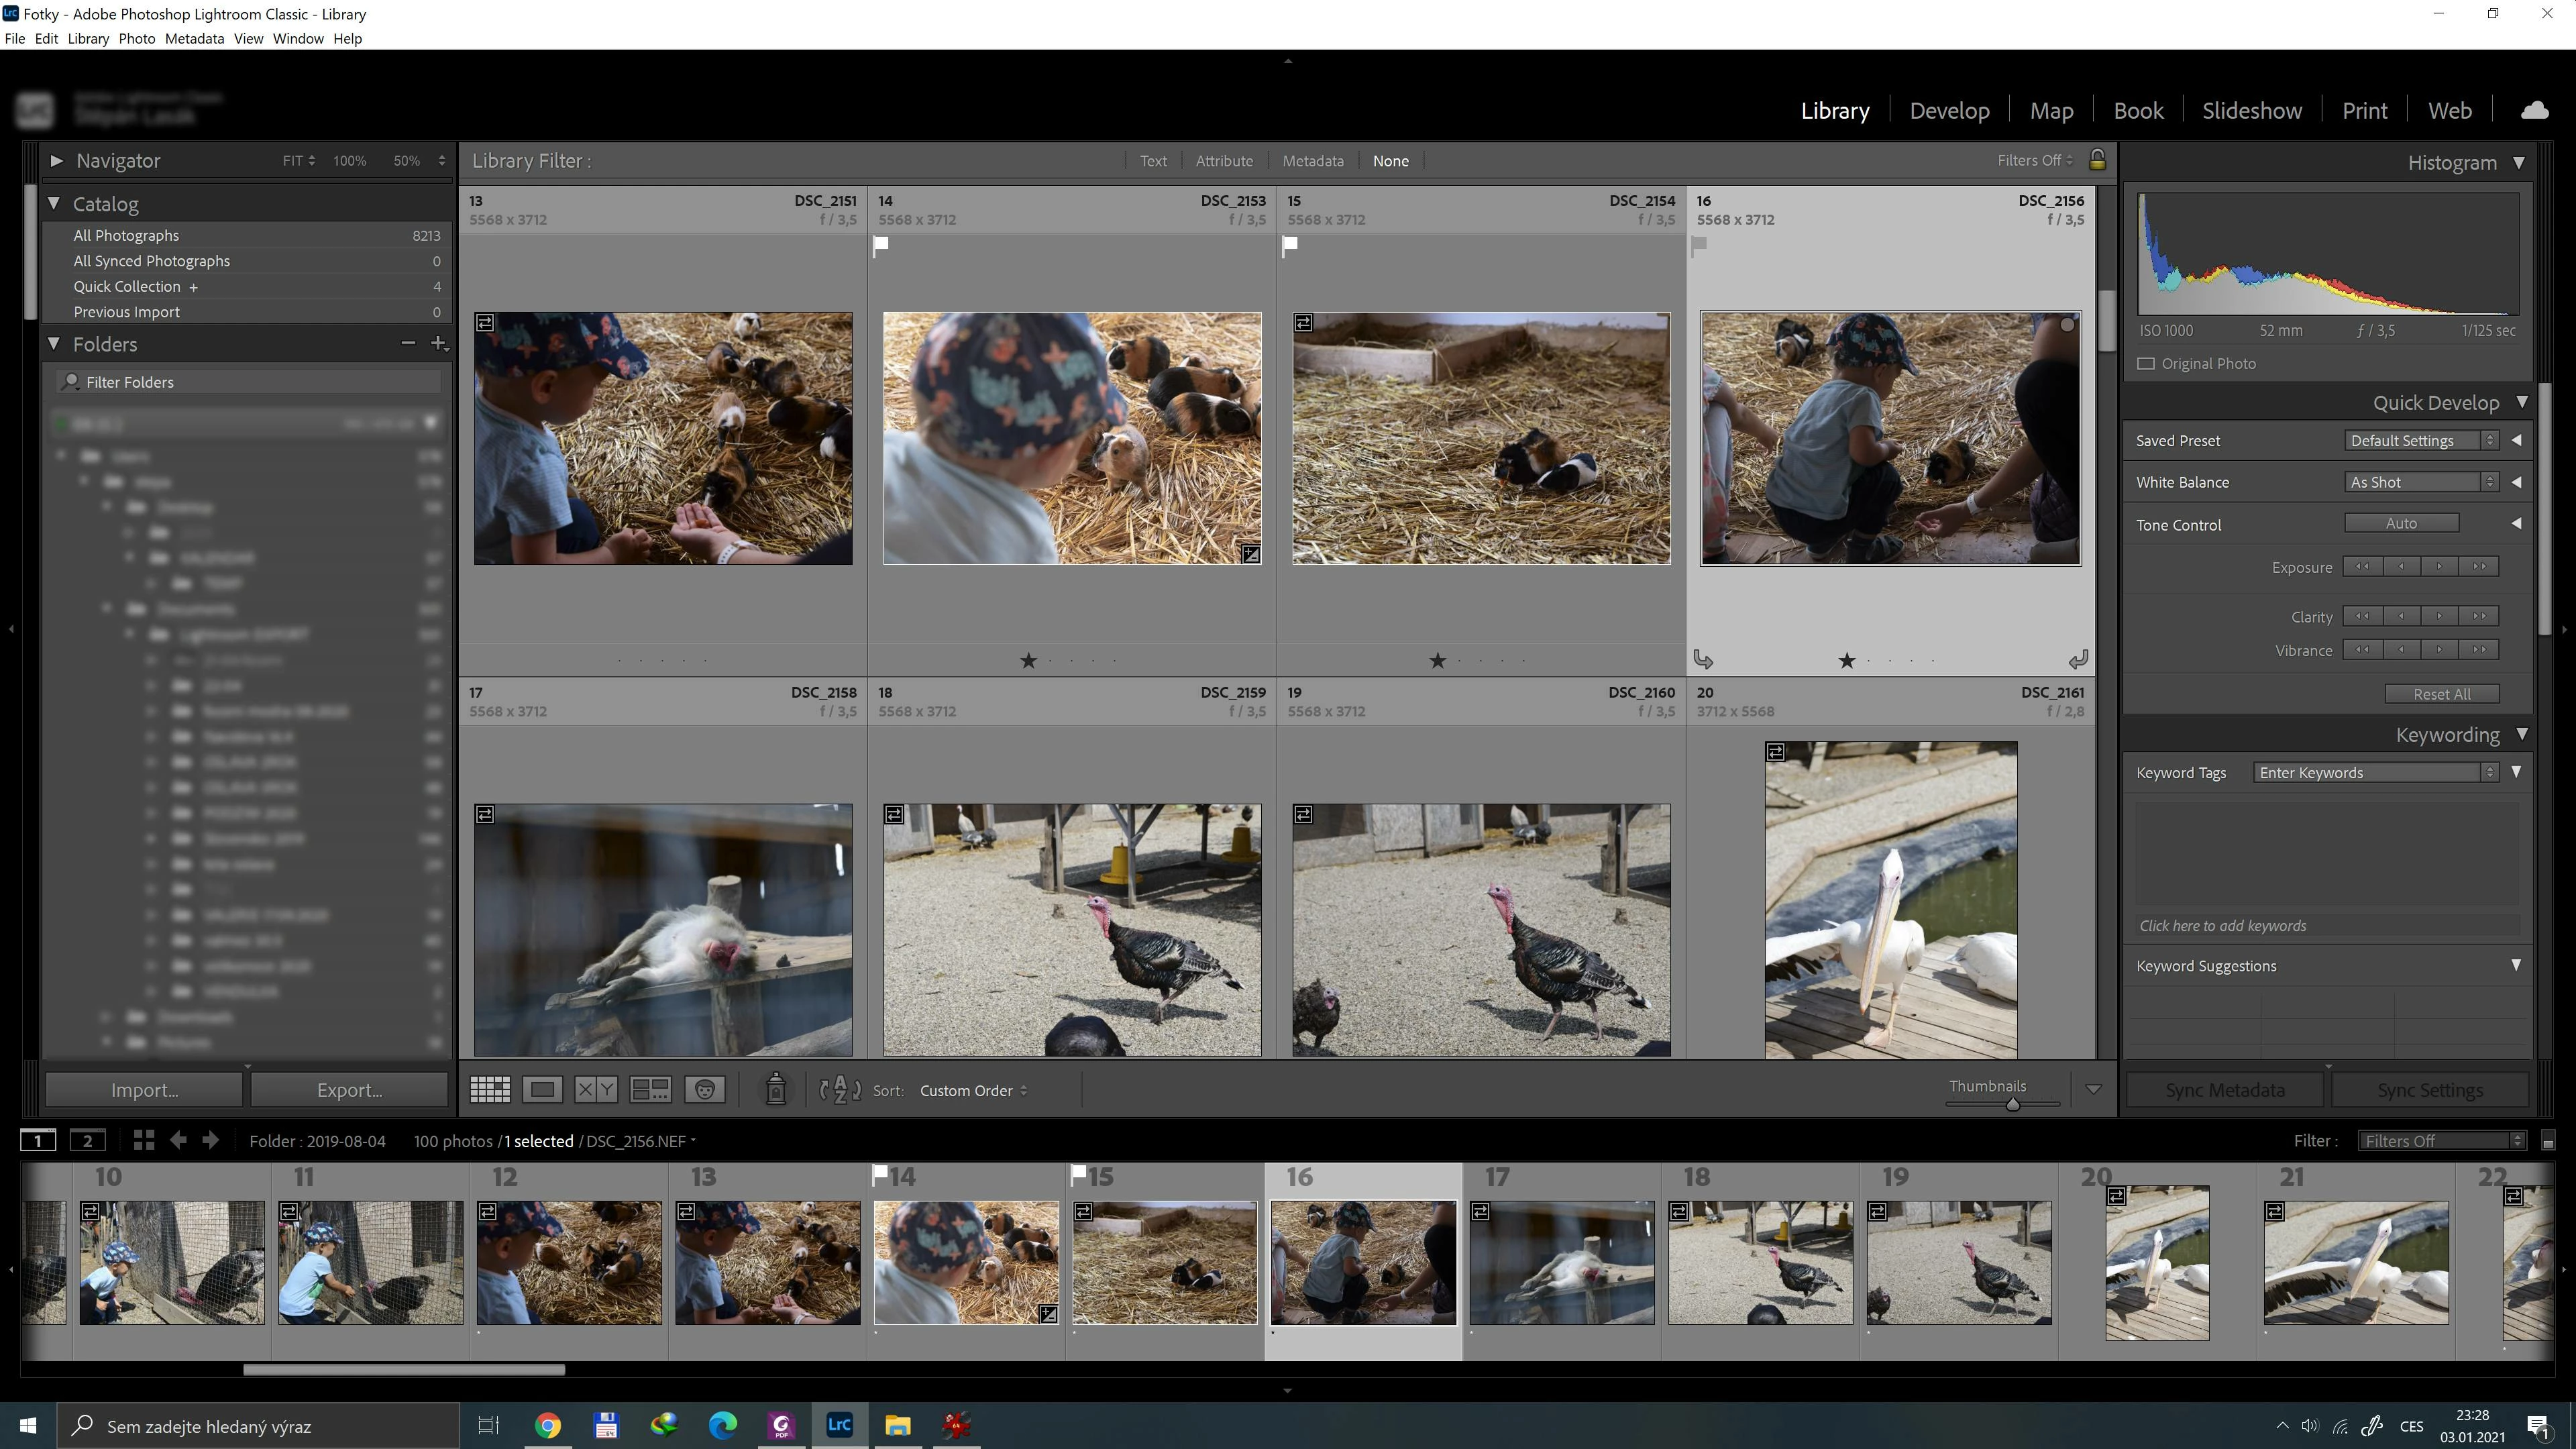Adjust the Thumbnails size slider
The width and height of the screenshot is (2576, 1449).
coord(2012,1104)
